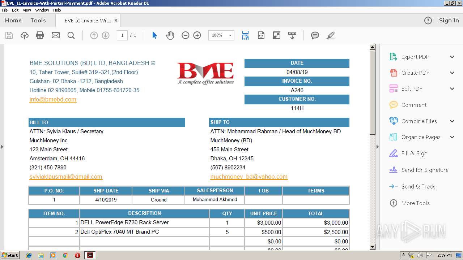
Task: Expand the left navigation pane arrow
Action: tap(2, 147)
